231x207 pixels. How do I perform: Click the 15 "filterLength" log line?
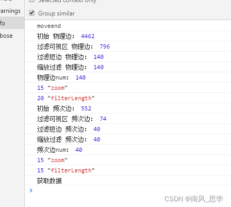[128, 170]
